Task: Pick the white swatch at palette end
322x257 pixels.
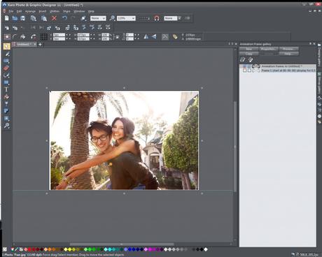Action: coord(206,249)
